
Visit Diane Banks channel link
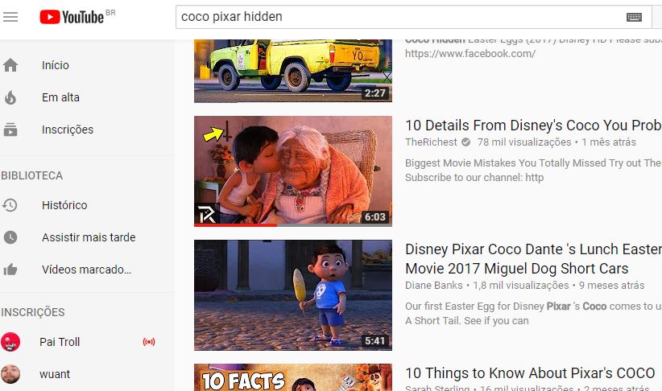pyautogui.click(x=434, y=286)
